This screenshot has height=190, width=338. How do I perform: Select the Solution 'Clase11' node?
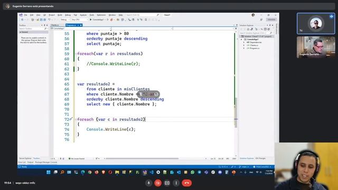258,36
